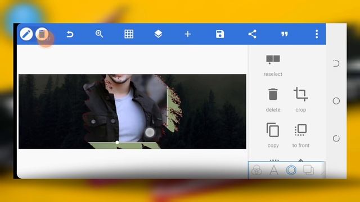Screen dimensions: 360x202
Task: Tap the Android home circle button
Action: click(x=336, y=101)
